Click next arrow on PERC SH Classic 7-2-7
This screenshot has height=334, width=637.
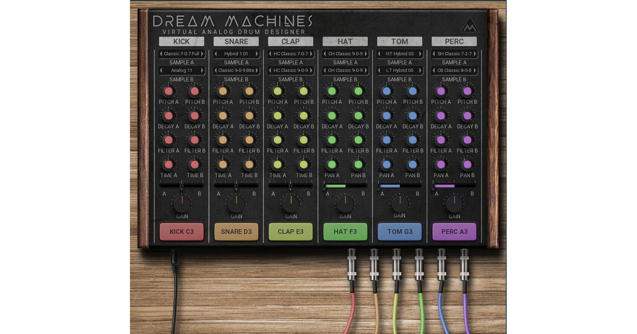pyautogui.click(x=475, y=54)
